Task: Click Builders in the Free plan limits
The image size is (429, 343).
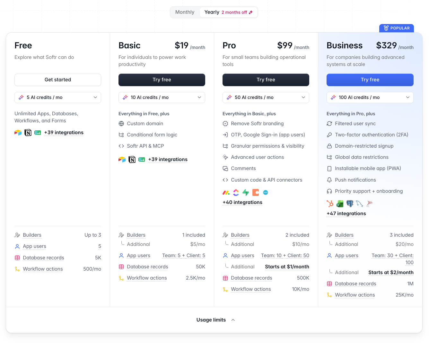Action: coord(32,235)
